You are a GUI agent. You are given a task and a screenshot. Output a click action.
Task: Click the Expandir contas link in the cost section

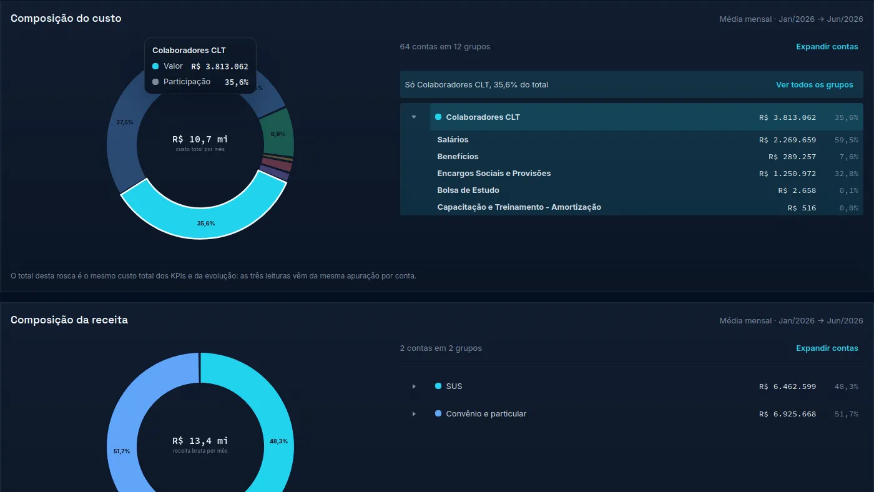[827, 47]
